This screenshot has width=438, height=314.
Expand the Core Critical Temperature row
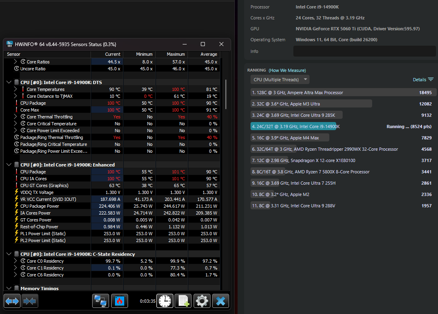click(x=15, y=124)
